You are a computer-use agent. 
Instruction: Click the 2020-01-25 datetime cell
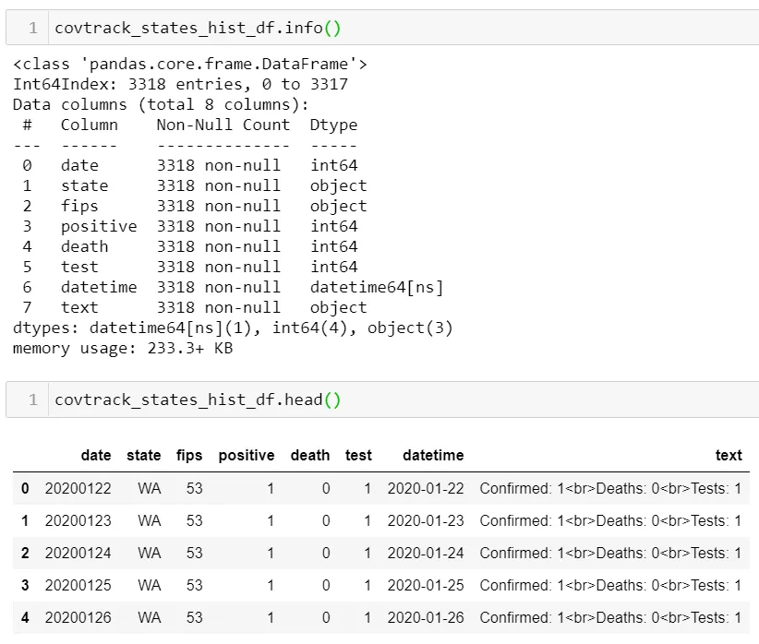[426, 585]
